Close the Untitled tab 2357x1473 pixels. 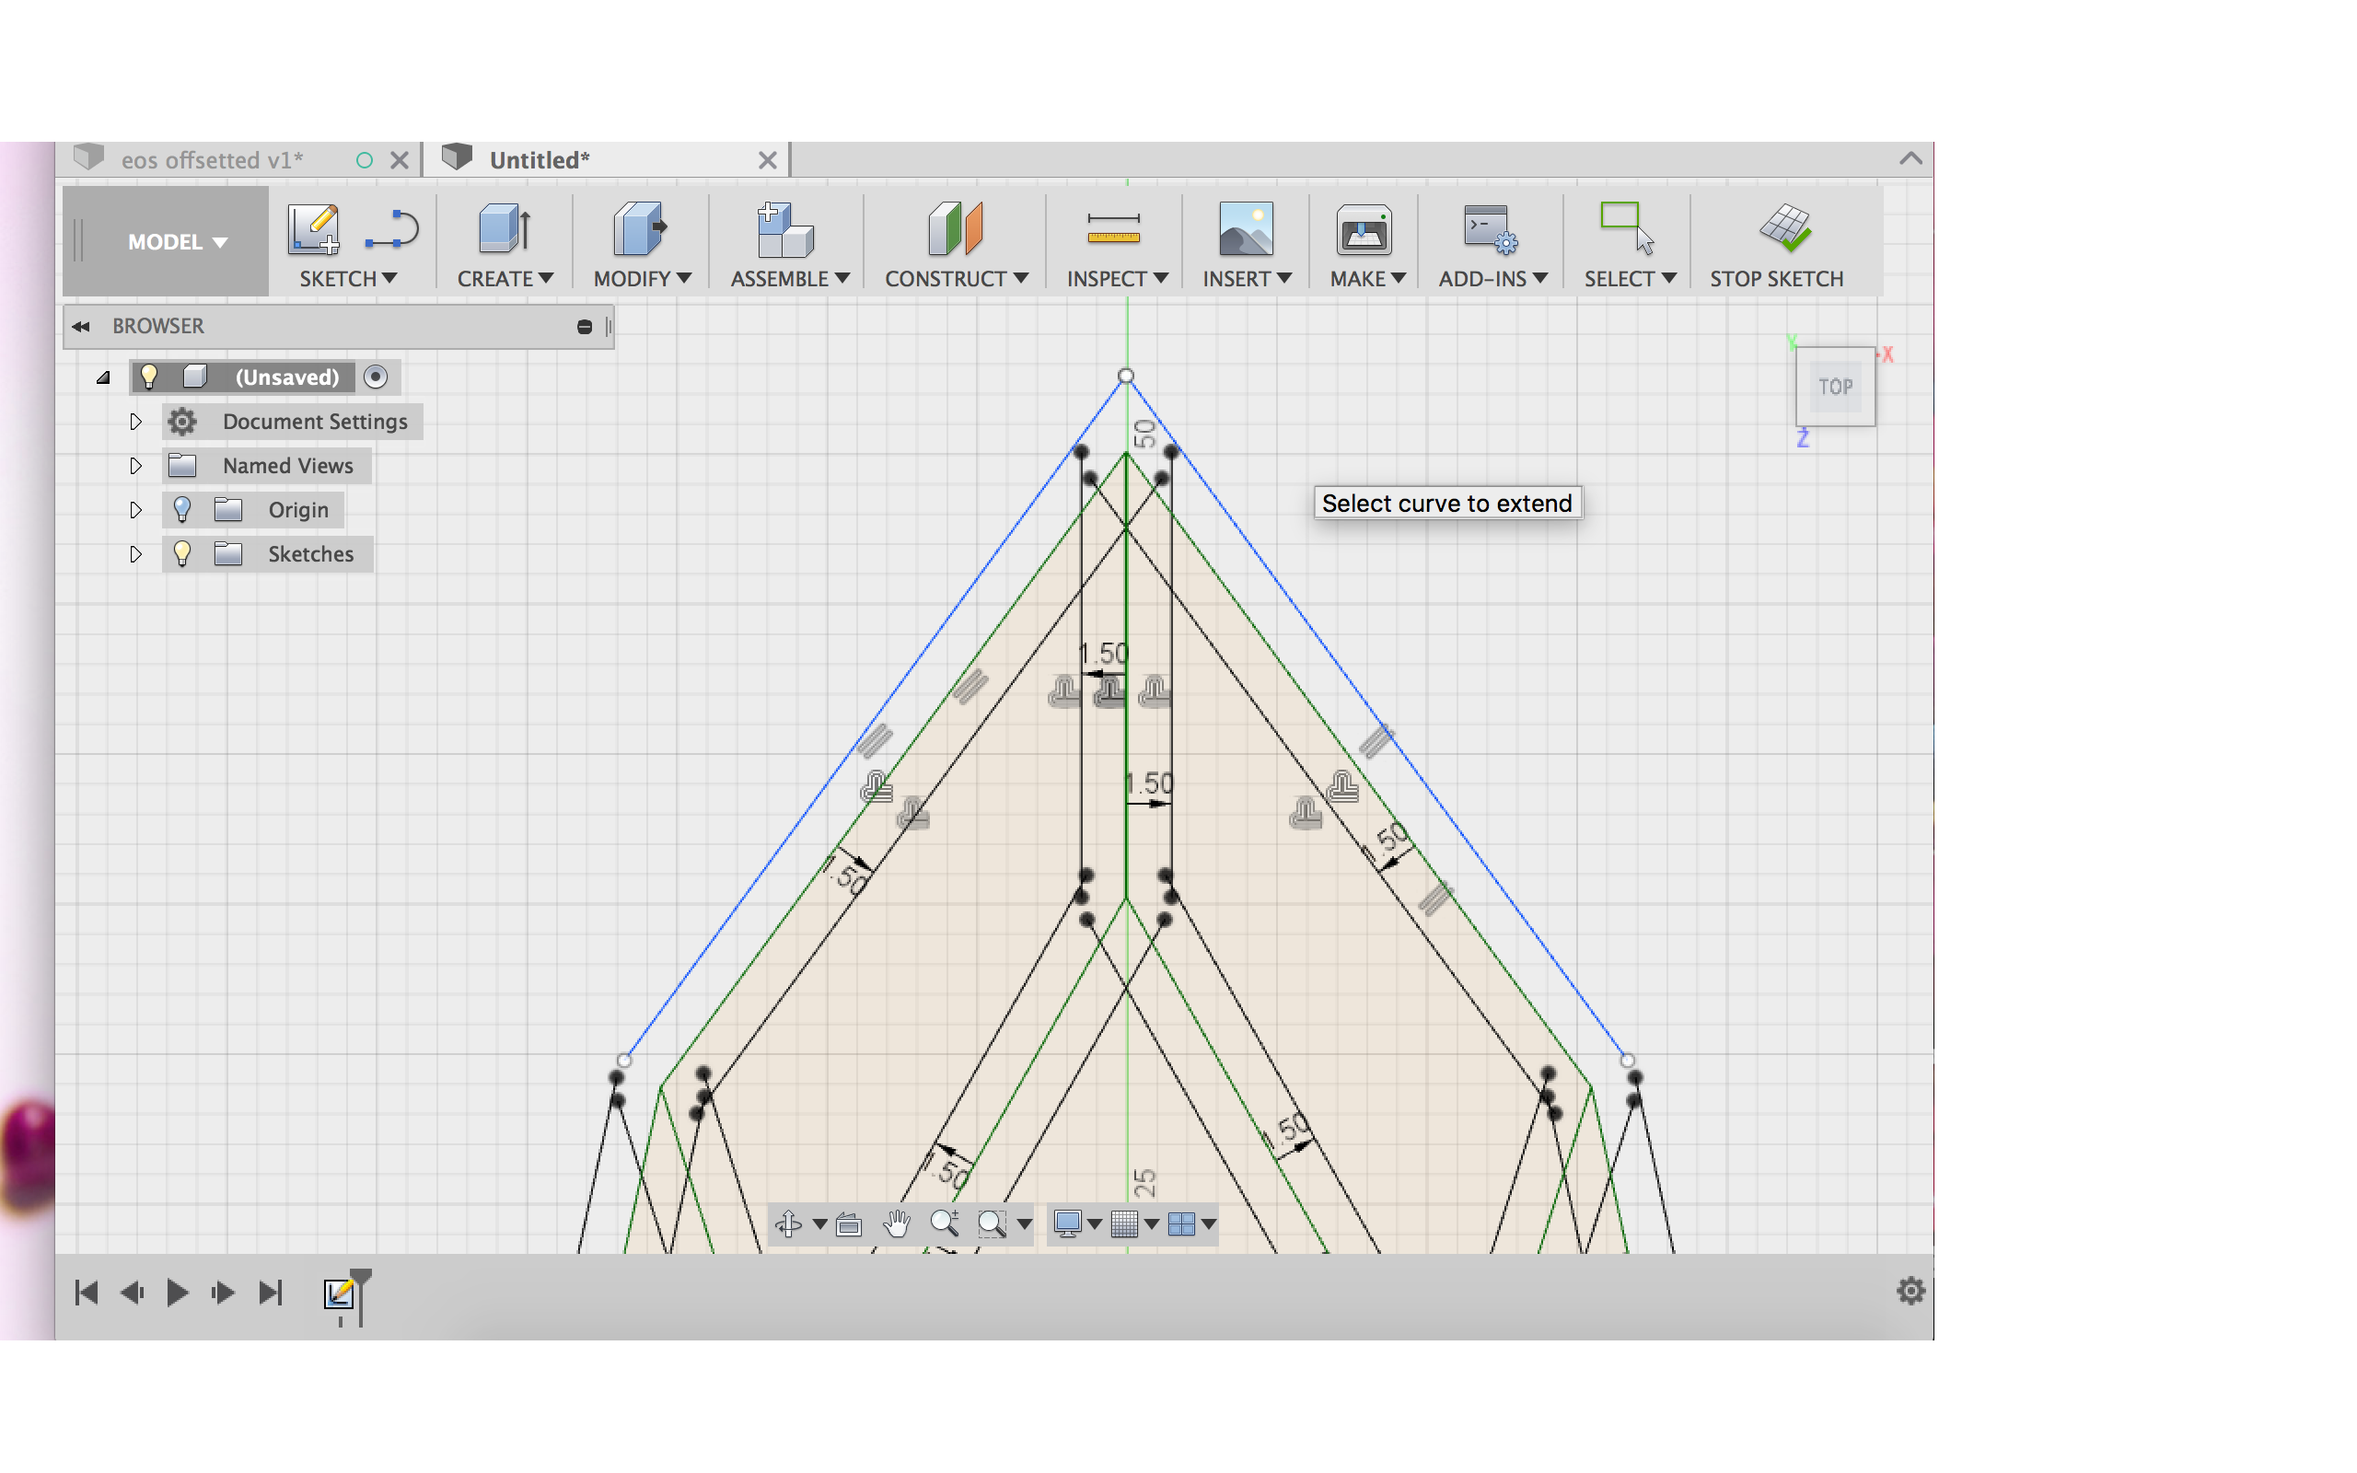coord(768,160)
